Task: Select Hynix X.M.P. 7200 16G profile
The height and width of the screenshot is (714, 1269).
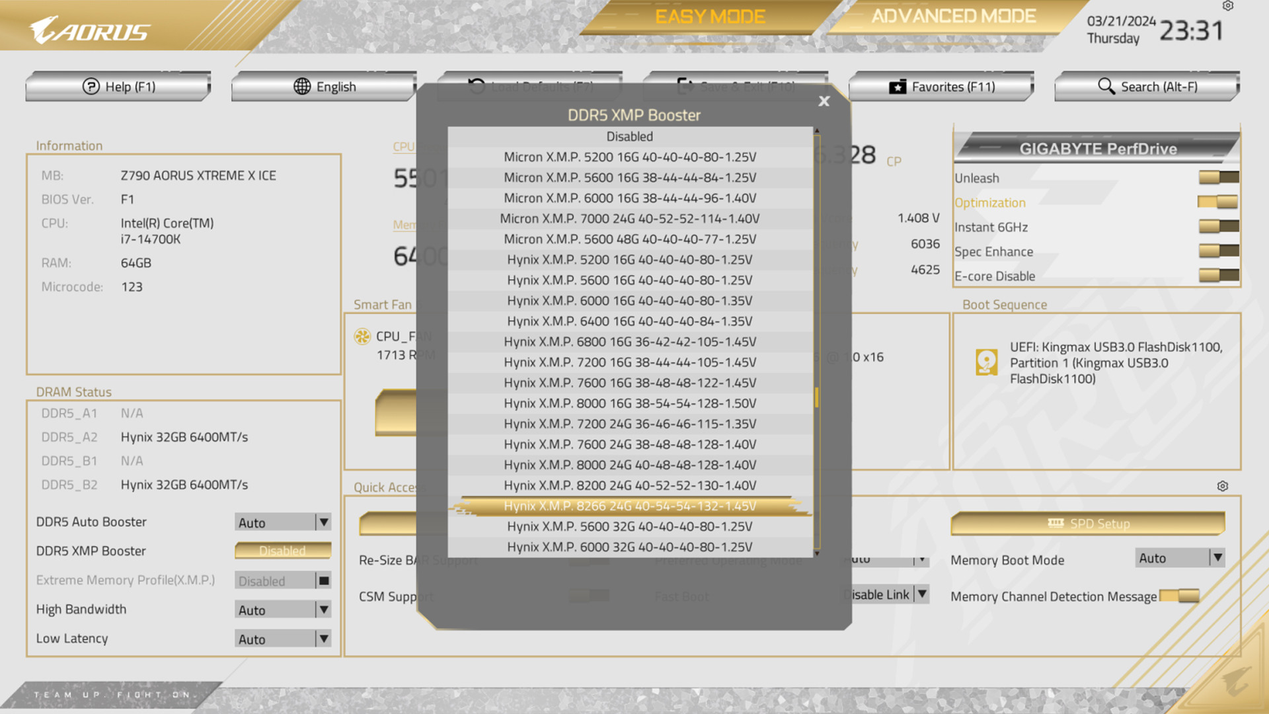Action: (x=630, y=362)
